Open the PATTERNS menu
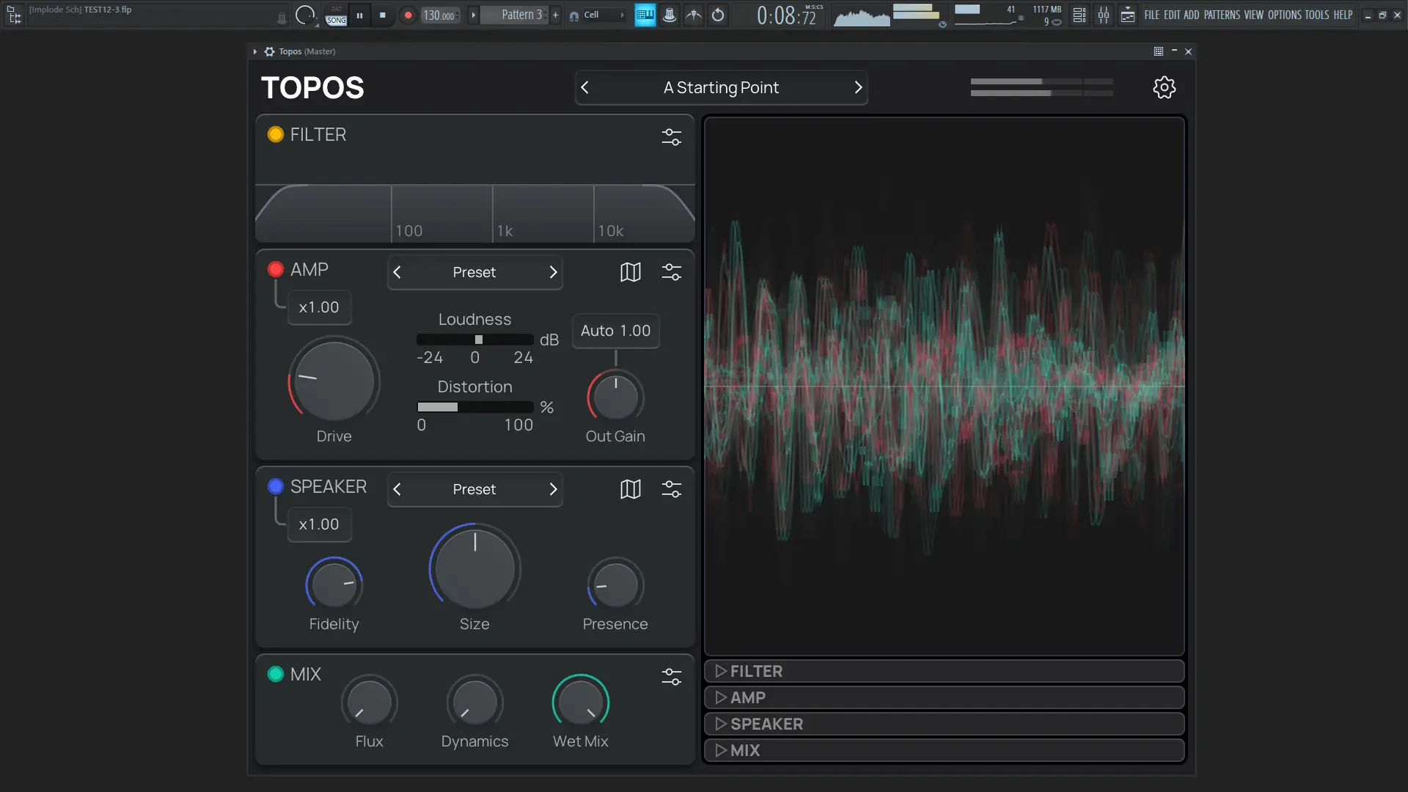The width and height of the screenshot is (1408, 792). pyautogui.click(x=1222, y=15)
